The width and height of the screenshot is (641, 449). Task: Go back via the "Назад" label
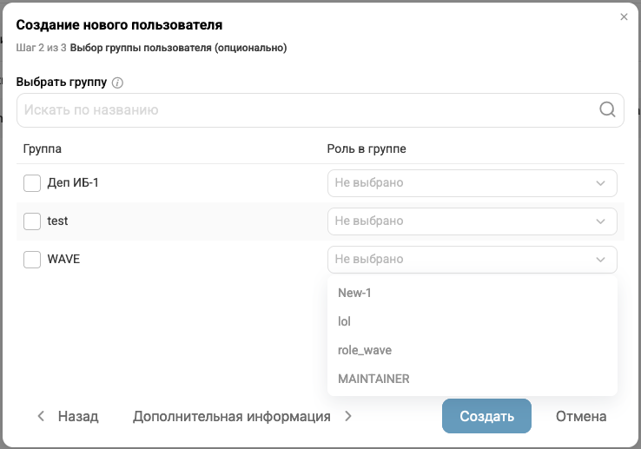click(x=77, y=416)
